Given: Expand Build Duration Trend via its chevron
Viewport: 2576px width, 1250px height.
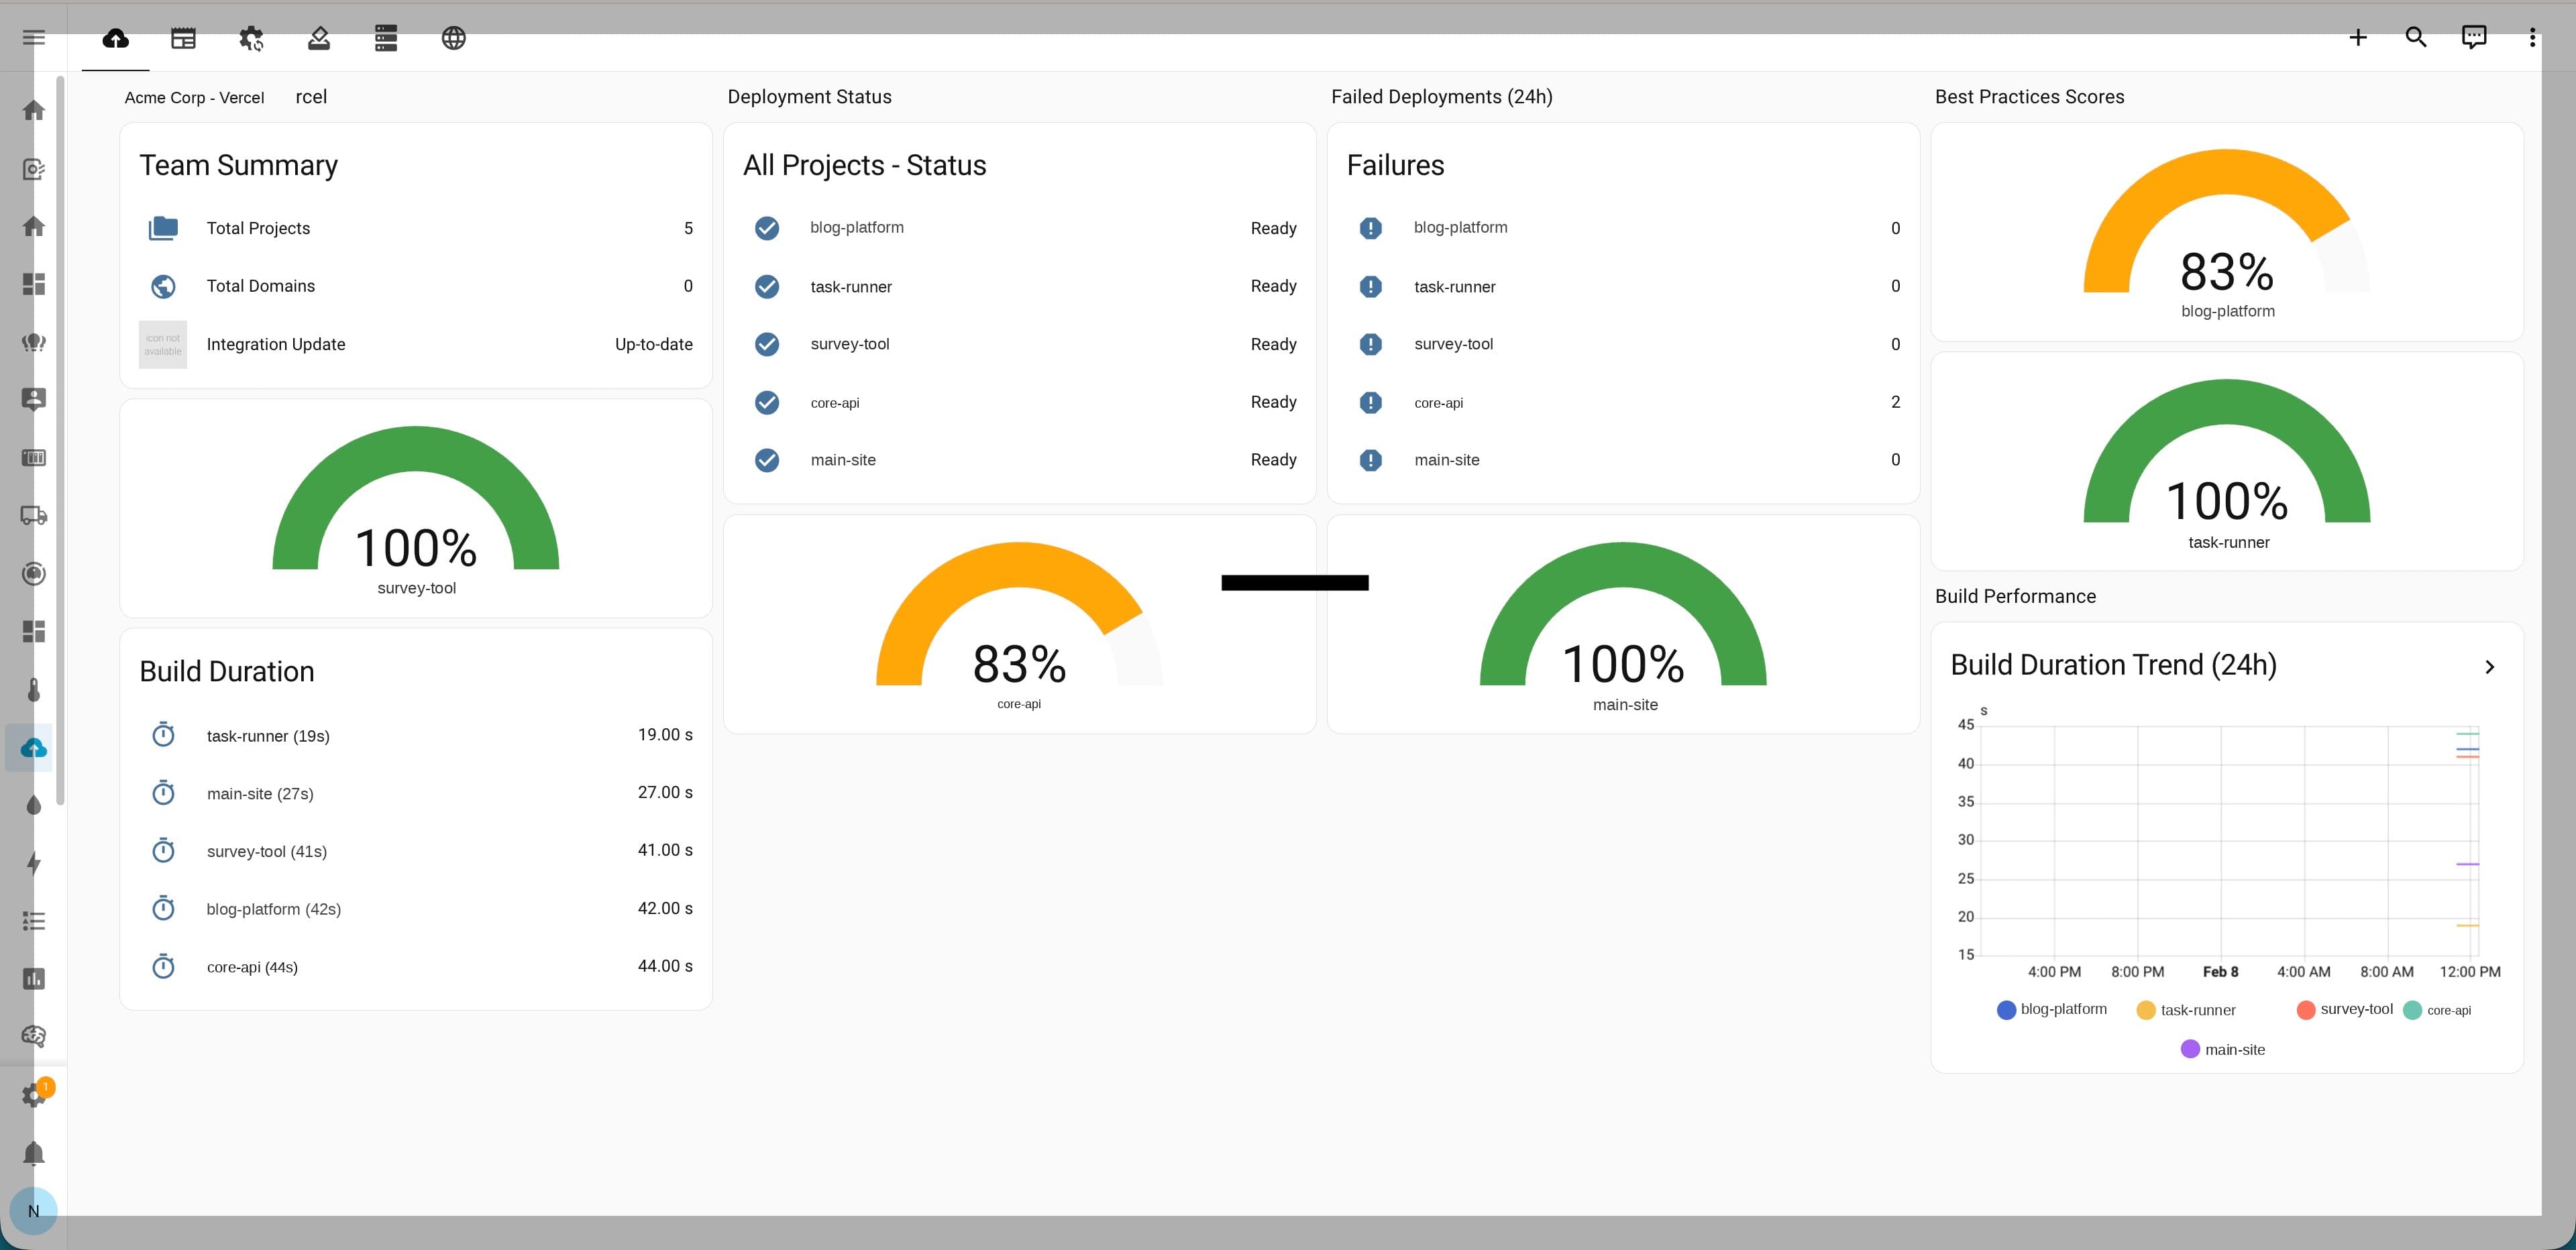Looking at the screenshot, I should [x=2490, y=666].
